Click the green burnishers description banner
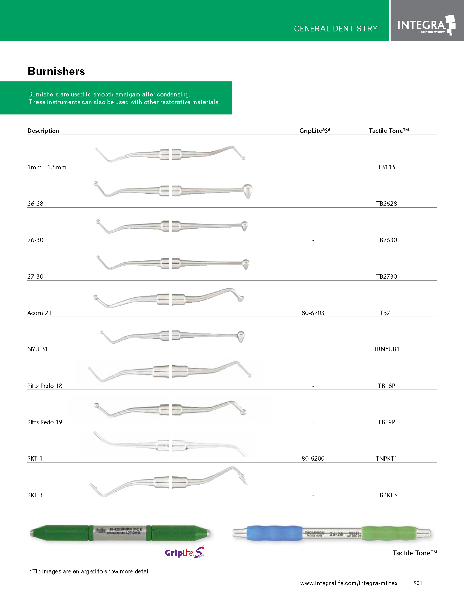 (116, 98)
